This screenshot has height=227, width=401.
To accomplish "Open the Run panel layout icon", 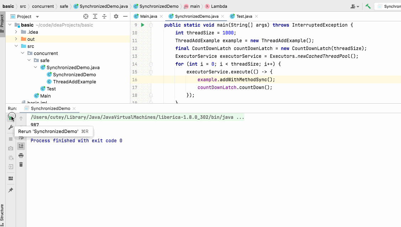I will (10, 178).
